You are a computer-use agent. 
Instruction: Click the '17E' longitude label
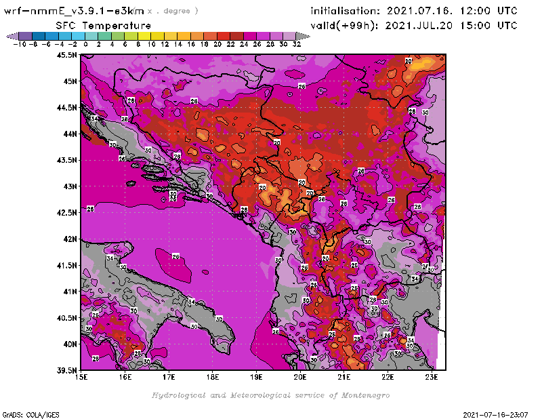(x=169, y=377)
